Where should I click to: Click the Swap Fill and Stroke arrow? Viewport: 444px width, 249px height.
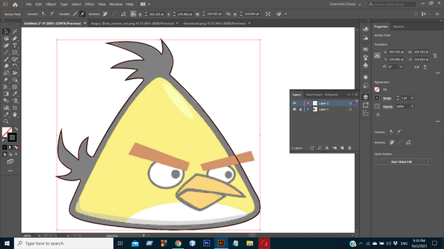(16, 129)
